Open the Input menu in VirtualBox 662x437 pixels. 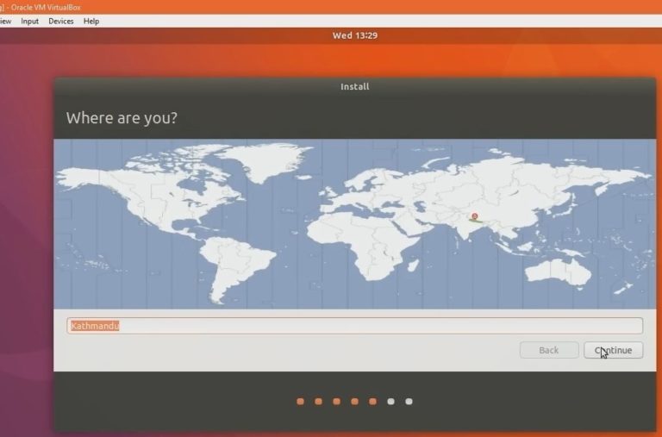tap(29, 21)
